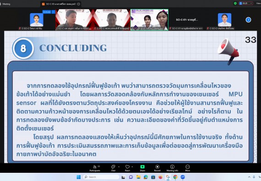Click the microphone icon in the system tray

point(254,177)
